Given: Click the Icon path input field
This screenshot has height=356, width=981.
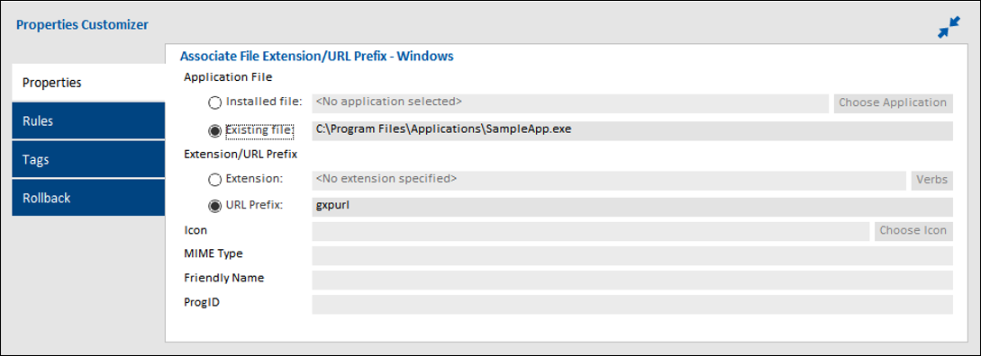Looking at the screenshot, I should [591, 230].
